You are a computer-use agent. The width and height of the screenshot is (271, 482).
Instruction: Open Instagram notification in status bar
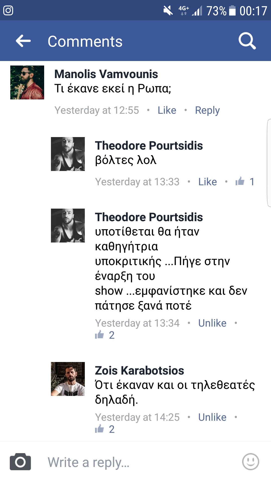pyautogui.click(x=8, y=10)
